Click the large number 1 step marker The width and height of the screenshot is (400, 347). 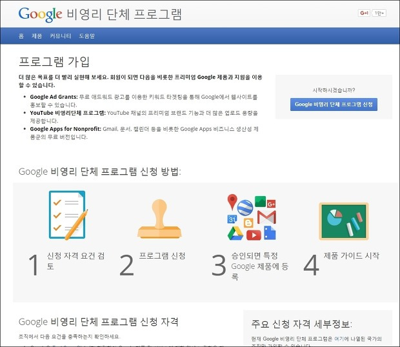point(34,265)
